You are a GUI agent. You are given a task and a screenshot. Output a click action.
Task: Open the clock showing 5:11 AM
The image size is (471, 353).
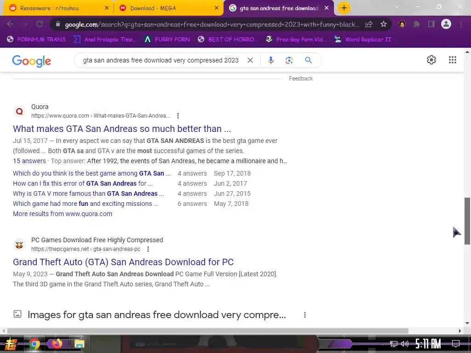(x=428, y=344)
